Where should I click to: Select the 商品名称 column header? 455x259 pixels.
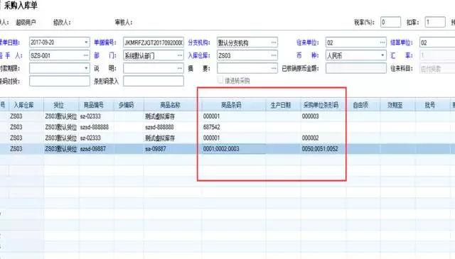tap(170, 105)
